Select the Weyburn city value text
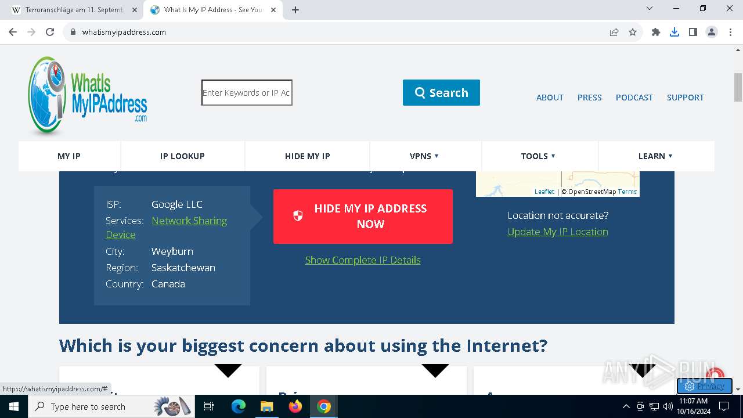 [x=172, y=251]
